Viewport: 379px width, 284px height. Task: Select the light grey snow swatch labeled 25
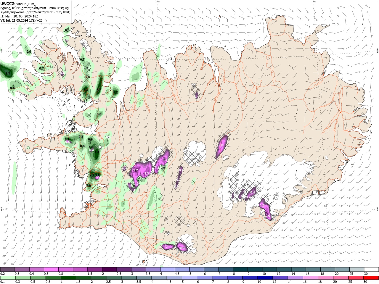tap(357, 270)
